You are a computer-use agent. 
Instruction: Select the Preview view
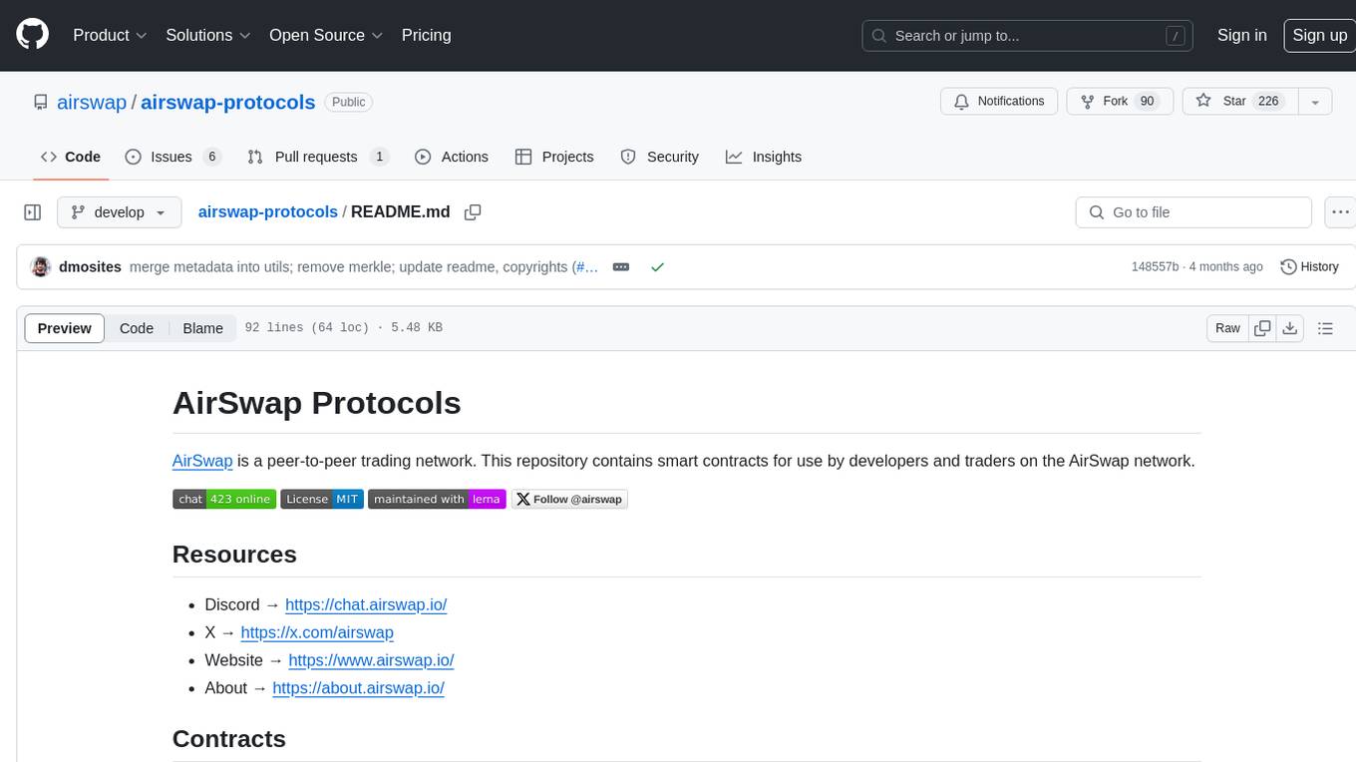point(65,328)
